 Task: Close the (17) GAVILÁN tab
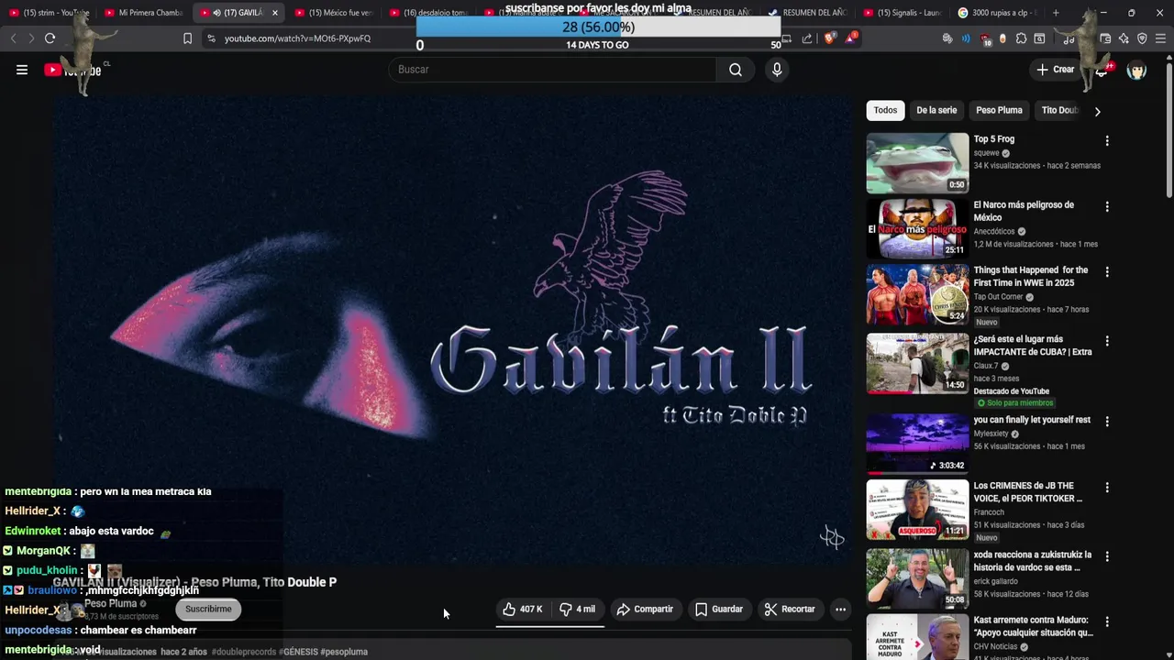coord(274,13)
